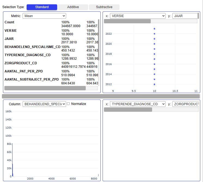Open the Column BEHANDELEND_SPECIALISME dropdown
The image size is (203, 182).
(x=44, y=104)
